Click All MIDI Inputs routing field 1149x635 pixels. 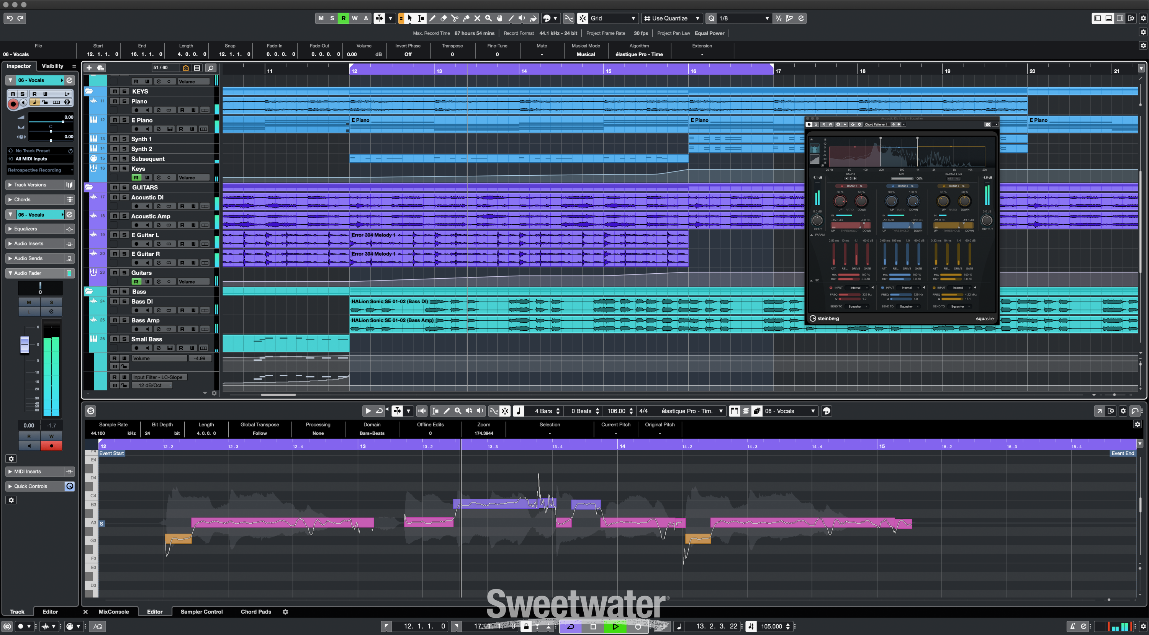click(40, 158)
